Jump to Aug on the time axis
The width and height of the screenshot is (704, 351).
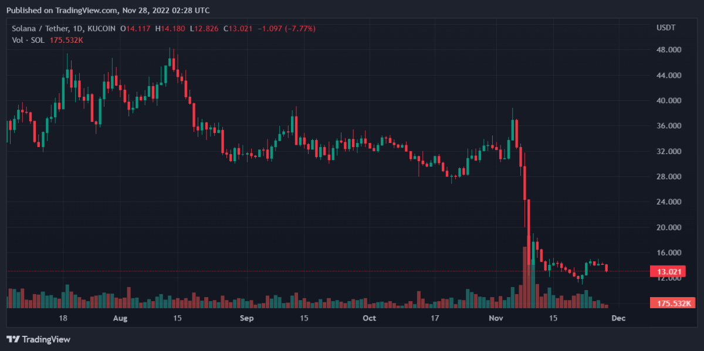coord(120,318)
